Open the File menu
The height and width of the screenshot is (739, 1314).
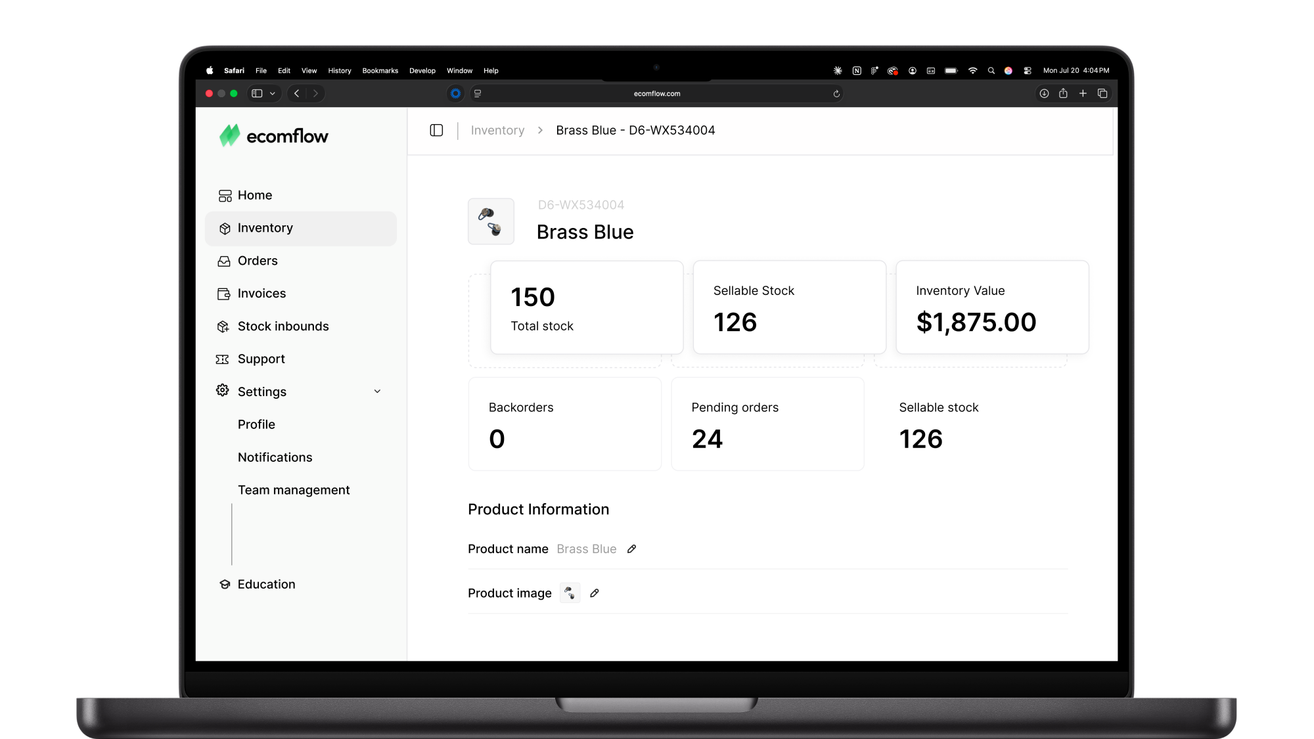261,70
